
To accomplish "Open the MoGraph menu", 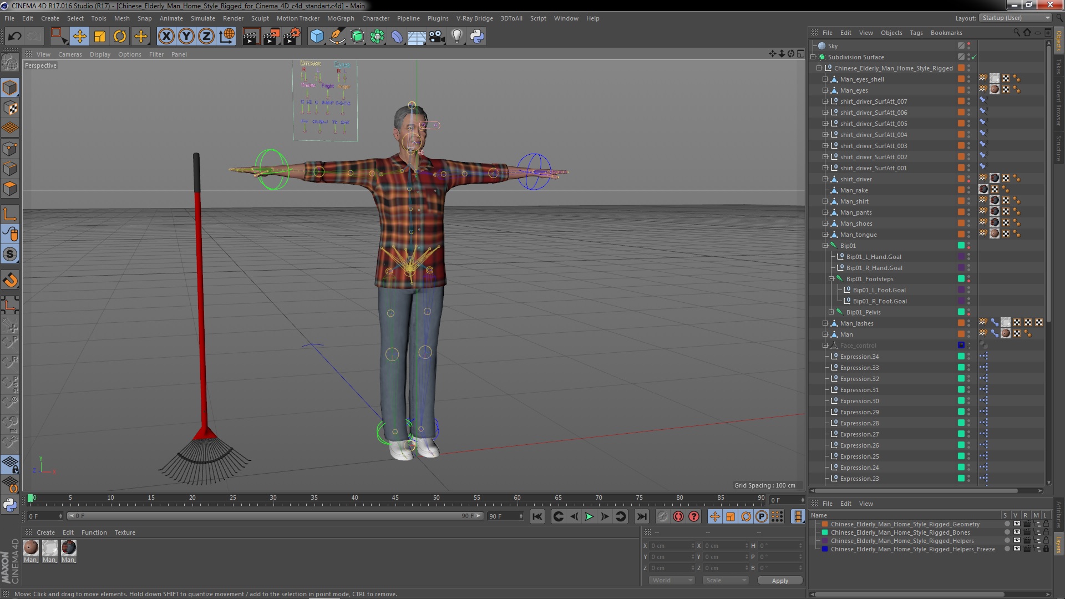I will [x=341, y=18].
